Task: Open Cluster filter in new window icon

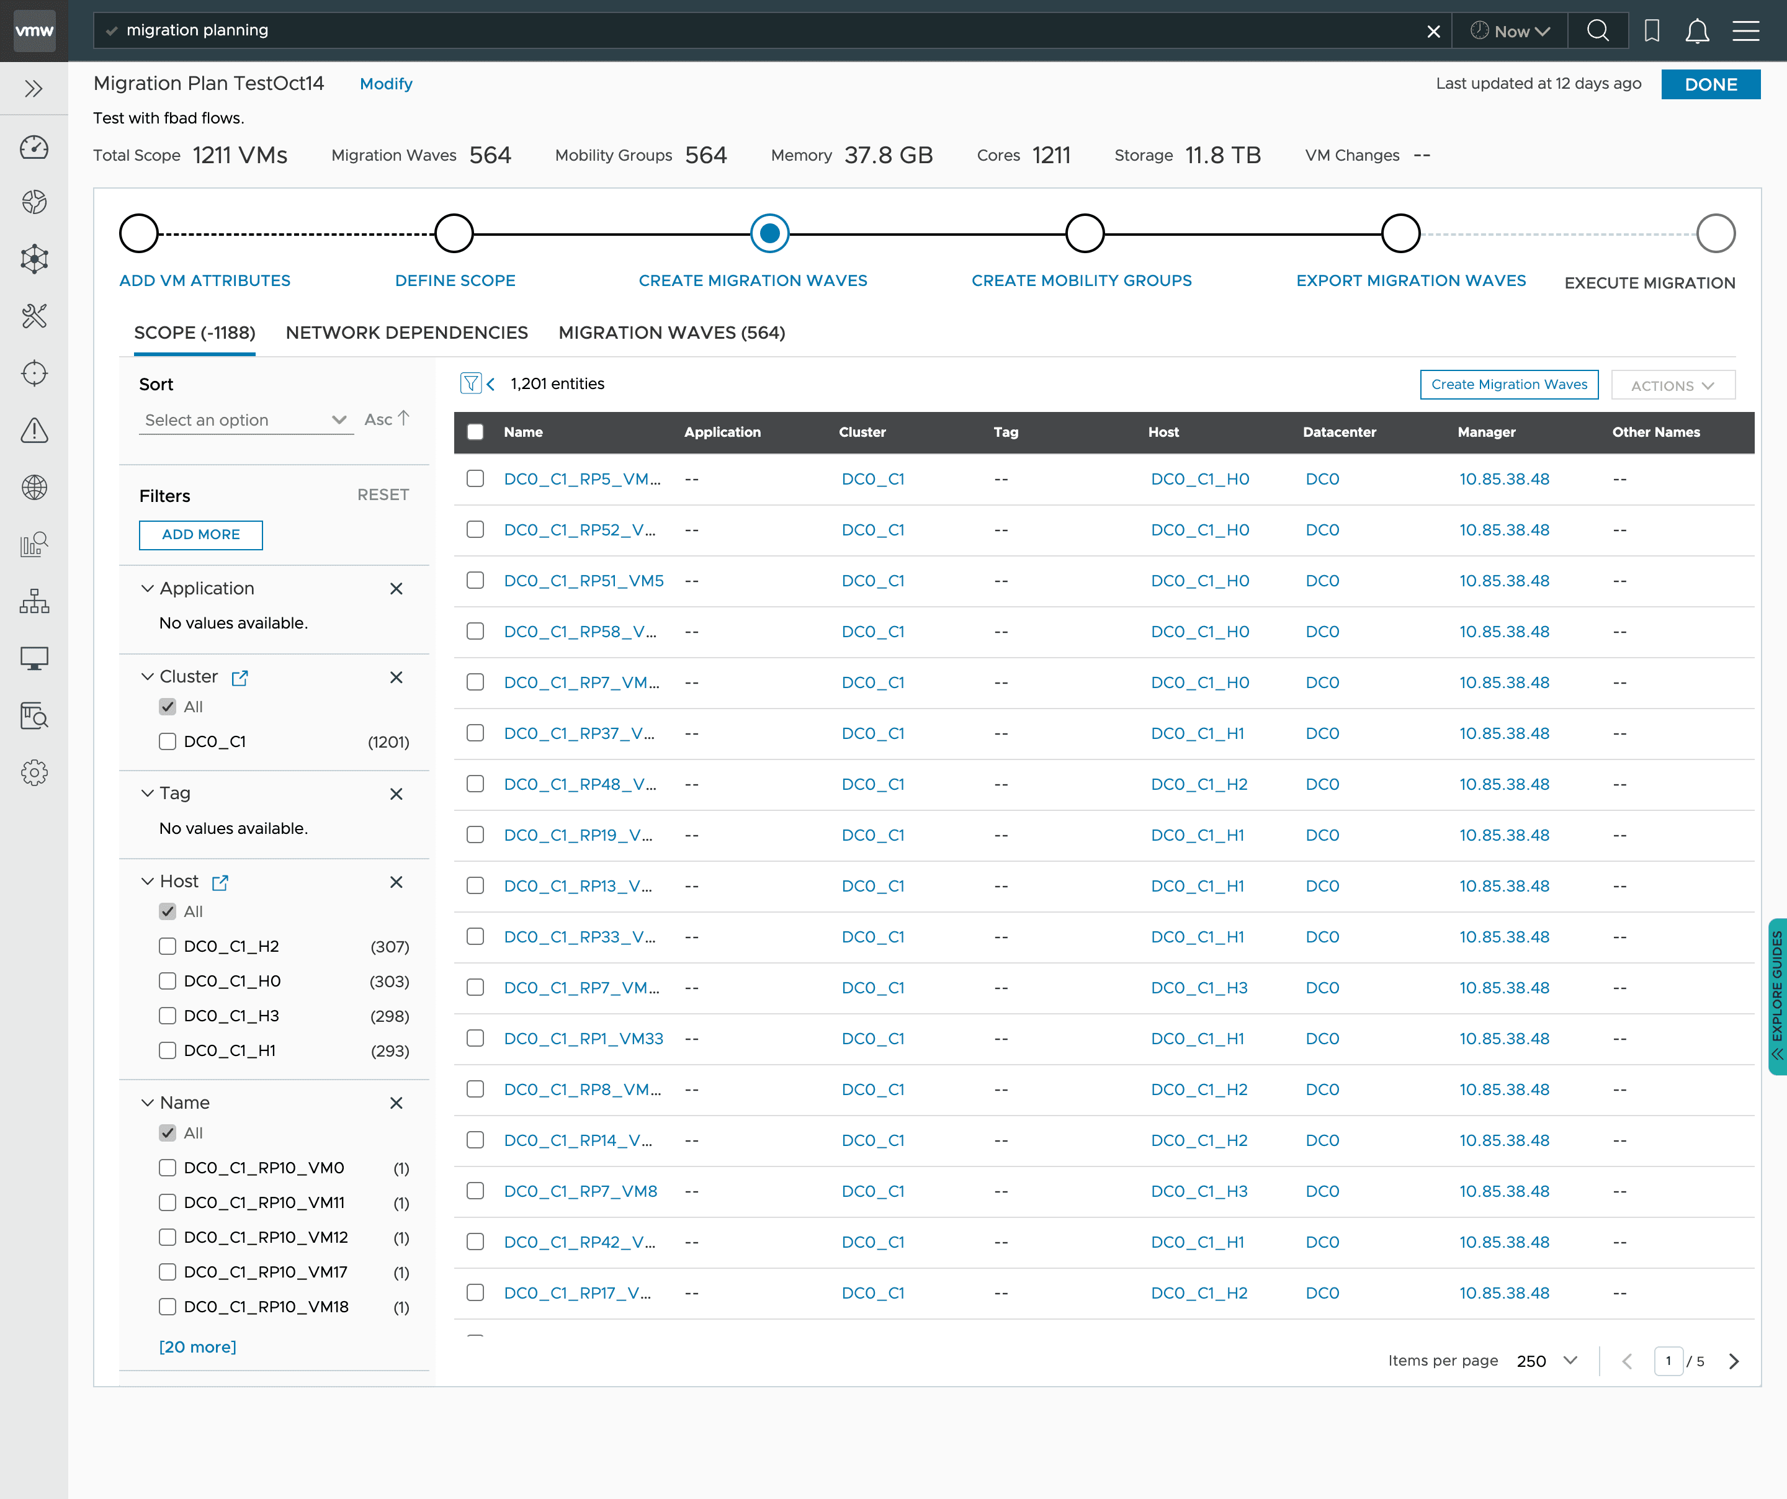Action: [x=240, y=677]
